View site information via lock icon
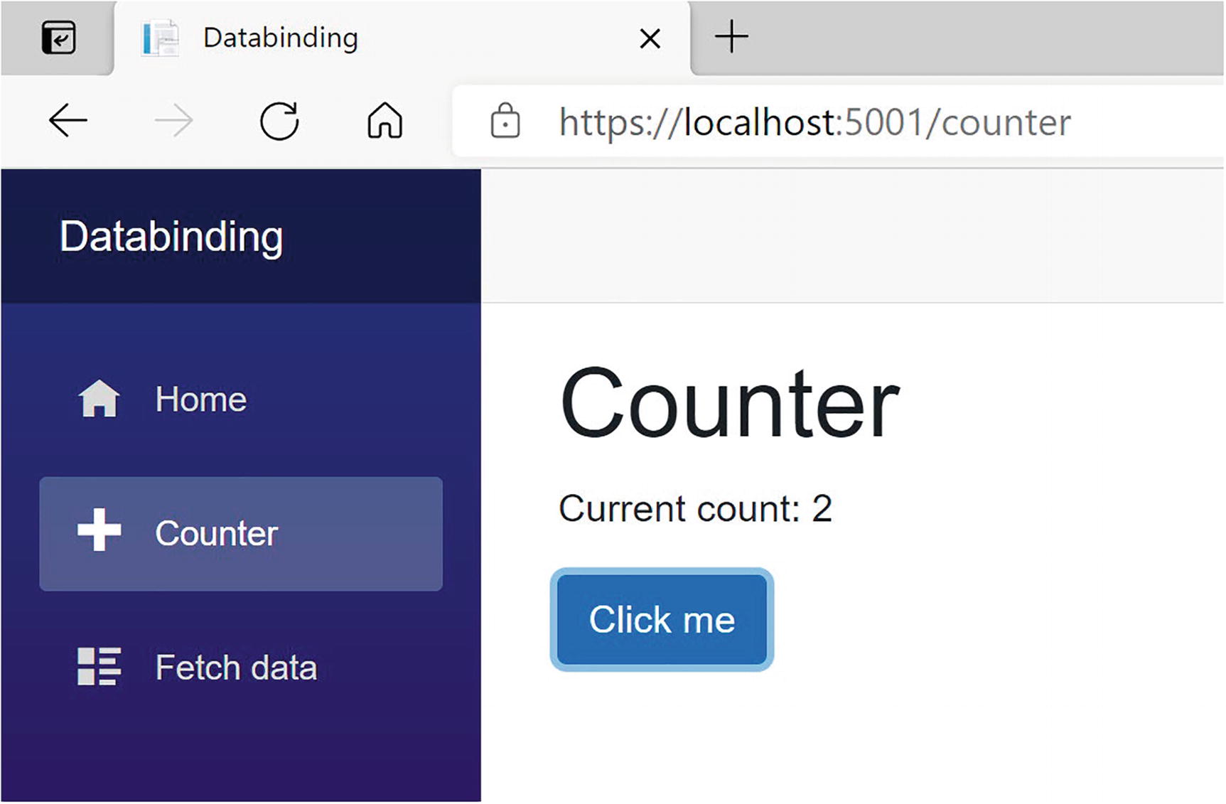Viewport: 1226px width, 804px height. click(x=505, y=121)
